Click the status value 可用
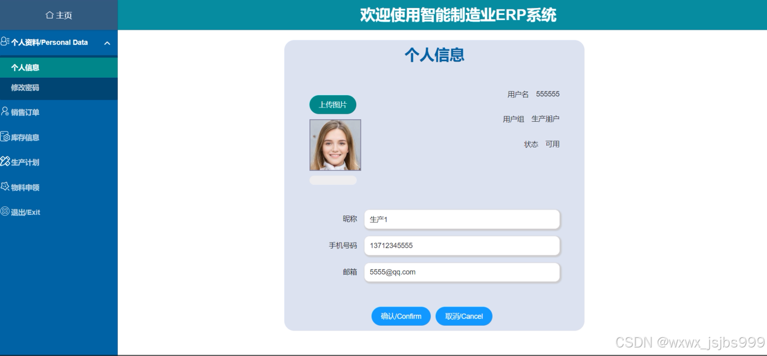Image resolution: width=767 pixels, height=356 pixels. pos(552,144)
